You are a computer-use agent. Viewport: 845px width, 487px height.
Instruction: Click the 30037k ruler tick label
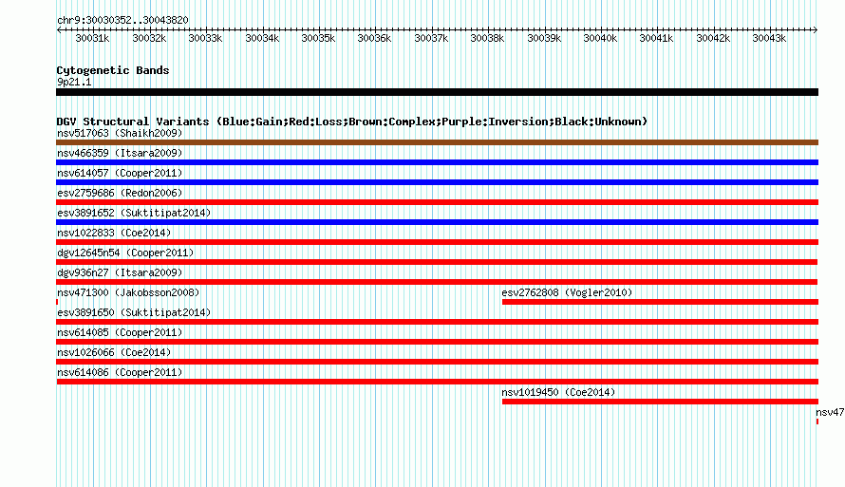[x=431, y=38]
